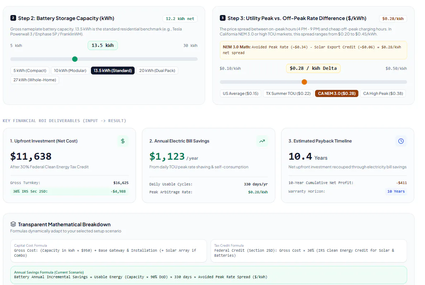Click the 330 days/yr usable cycles value

[x=256, y=184]
